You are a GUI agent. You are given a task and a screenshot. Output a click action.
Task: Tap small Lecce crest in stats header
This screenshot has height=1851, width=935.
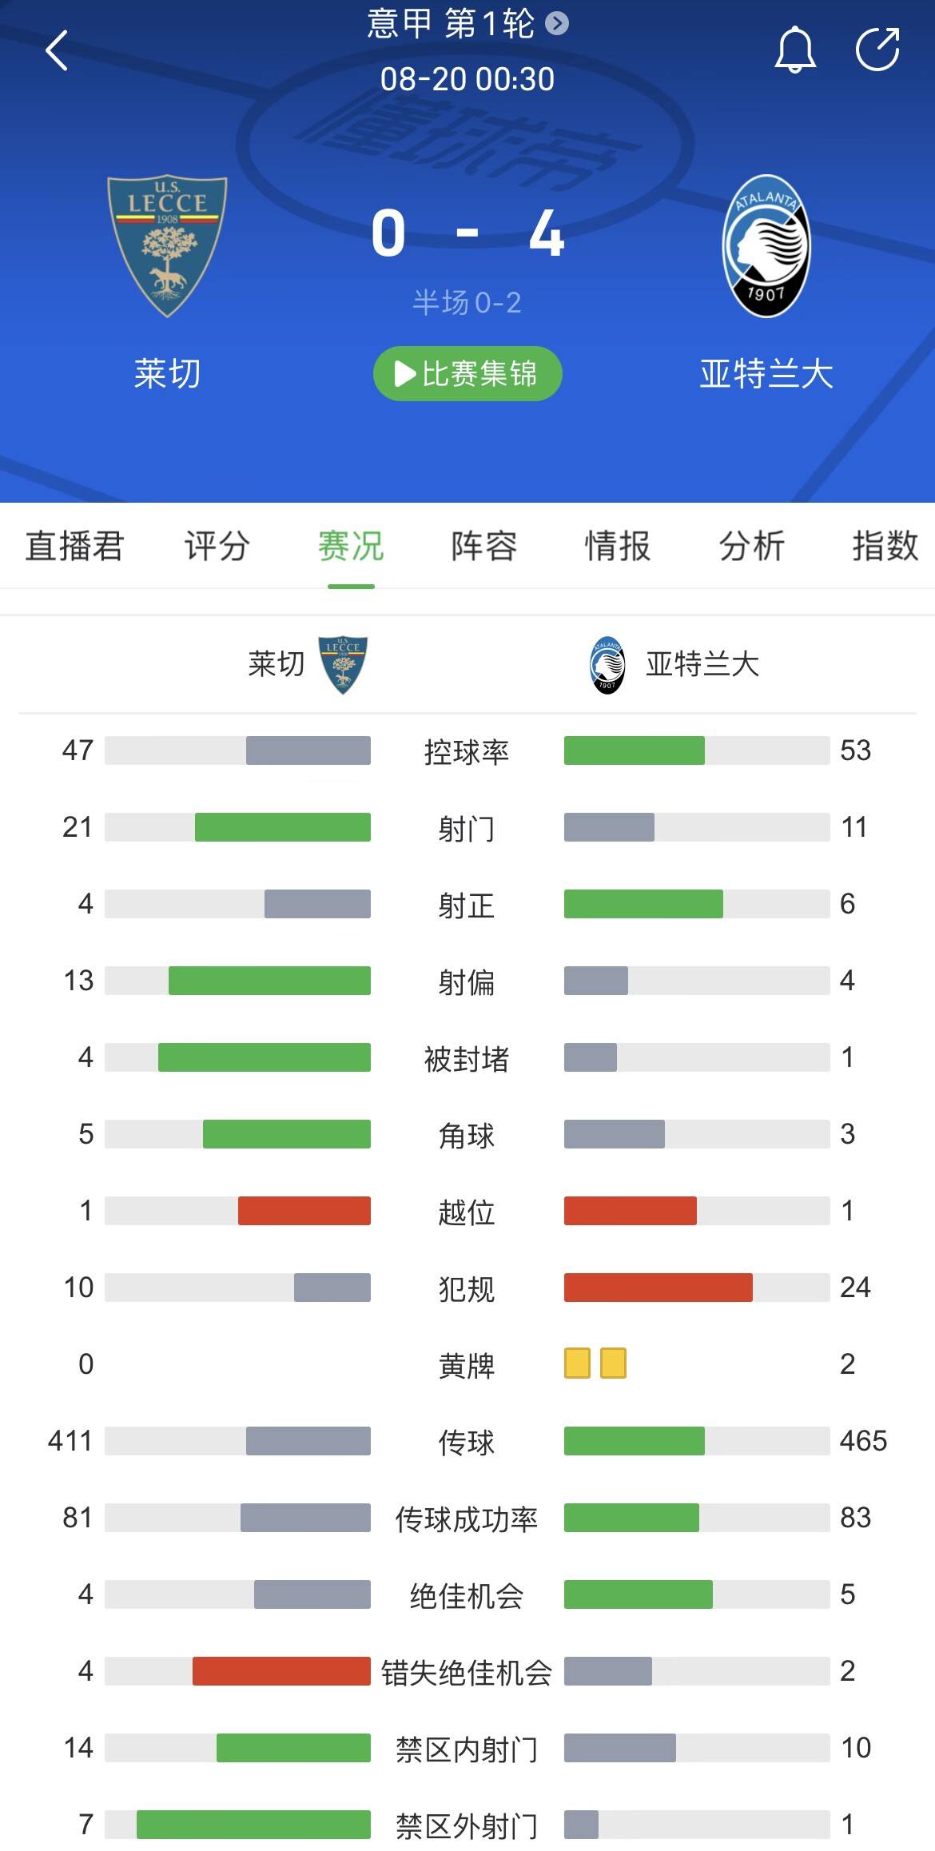(x=343, y=664)
